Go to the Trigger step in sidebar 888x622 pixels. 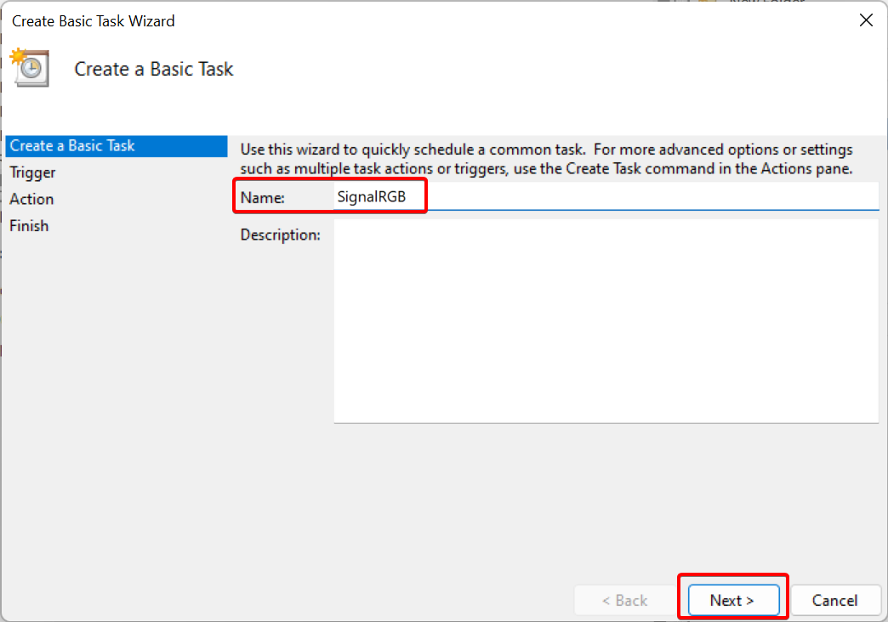pos(32,172)
